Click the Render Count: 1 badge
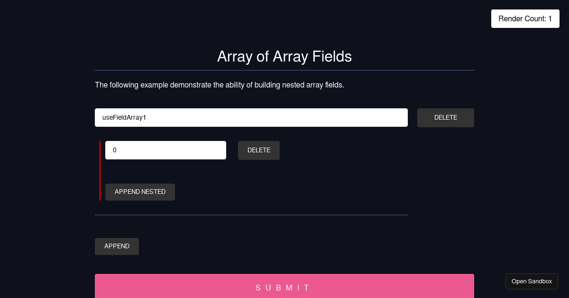 525,19
